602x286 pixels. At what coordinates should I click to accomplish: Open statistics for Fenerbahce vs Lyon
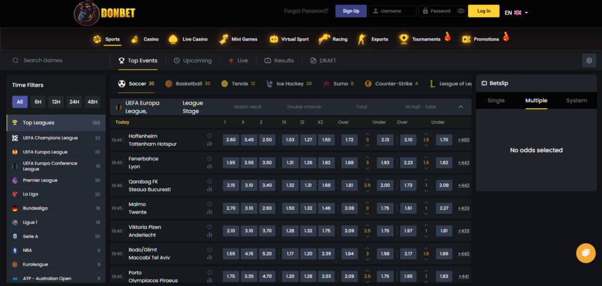pos(209,166)
